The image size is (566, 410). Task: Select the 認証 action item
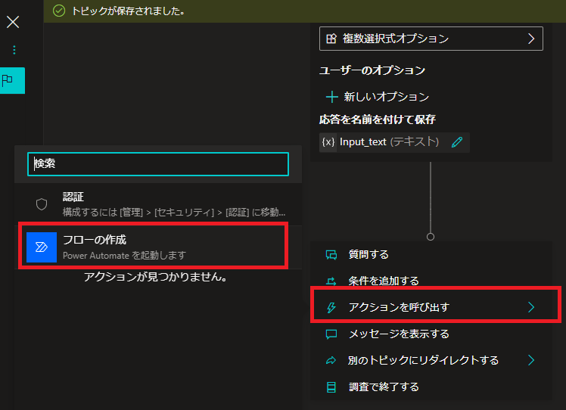158,204
